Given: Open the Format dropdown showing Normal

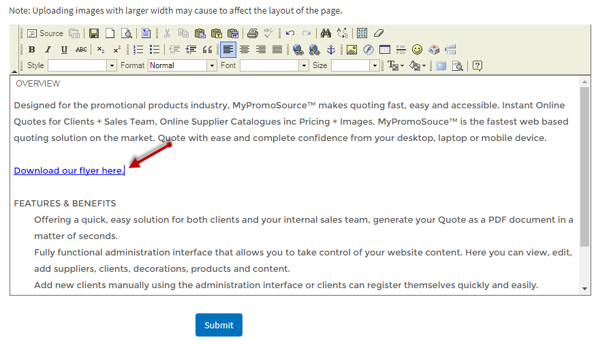Looking at the screenshot, I should (212, 66).
